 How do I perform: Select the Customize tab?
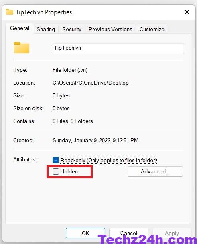152,29
